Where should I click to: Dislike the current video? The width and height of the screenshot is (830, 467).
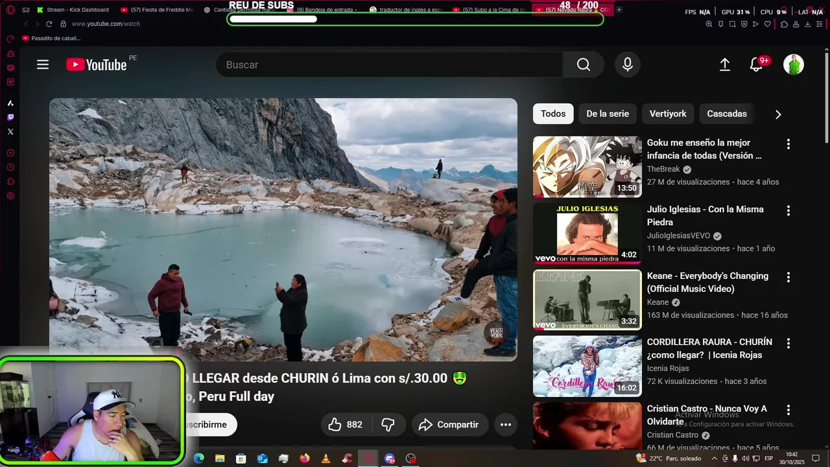pos(388,424)
